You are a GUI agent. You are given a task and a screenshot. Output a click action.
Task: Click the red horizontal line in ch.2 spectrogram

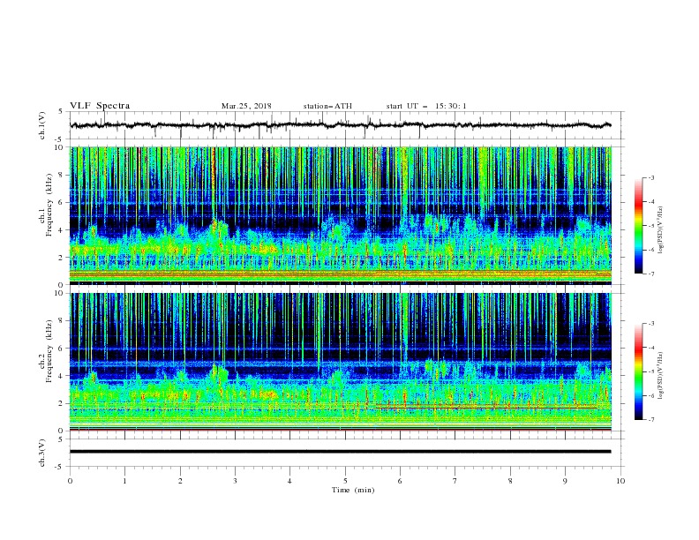(486, 408)
